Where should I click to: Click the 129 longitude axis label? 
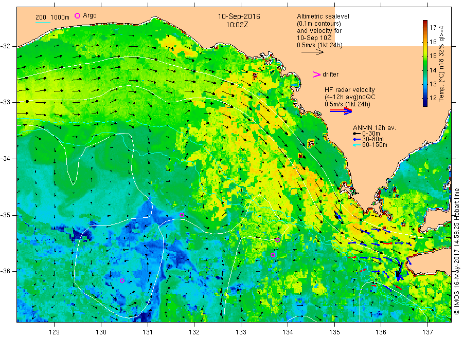pos(55,332)
